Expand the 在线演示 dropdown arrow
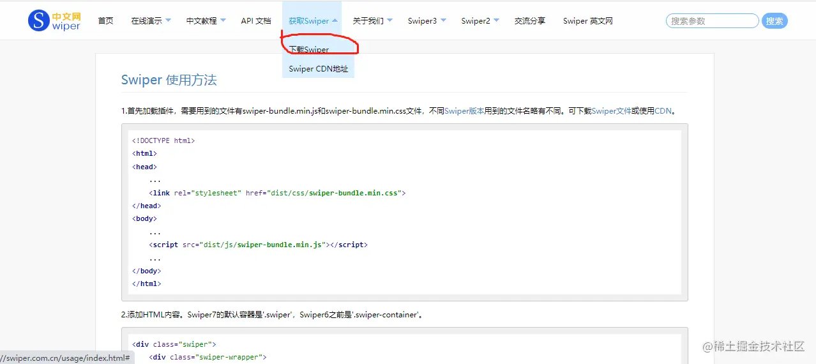The image size is (816, 364). coord(168,20)
